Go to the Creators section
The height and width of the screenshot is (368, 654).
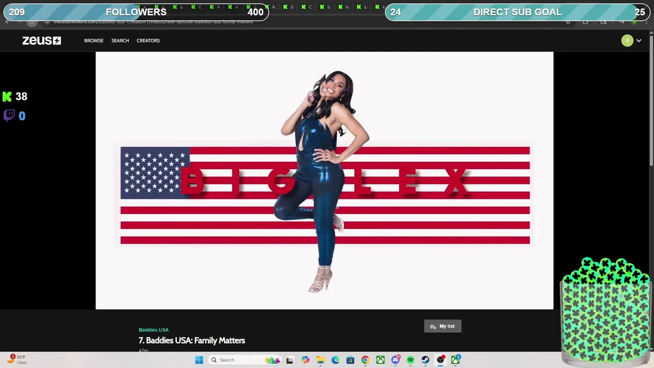[148, 40]
